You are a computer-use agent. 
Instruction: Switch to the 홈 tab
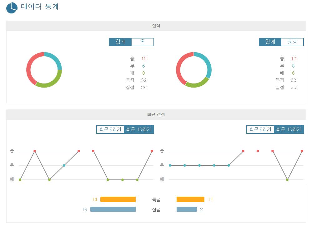(143, 42)
